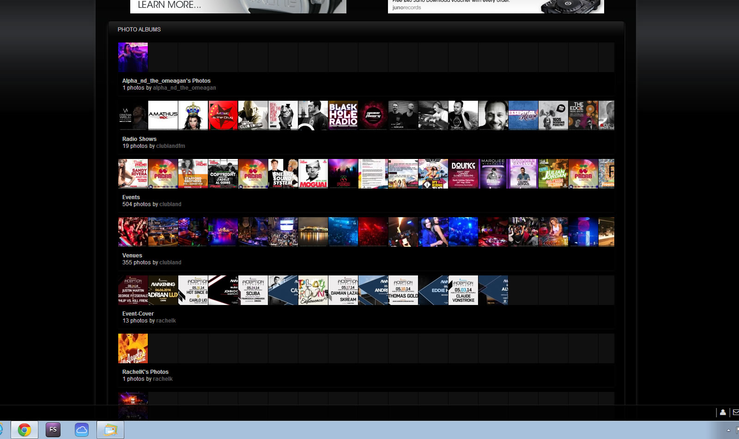Open the file explorer taskbar icon
This screenshot has width=739, height=439.
(110, 430)
